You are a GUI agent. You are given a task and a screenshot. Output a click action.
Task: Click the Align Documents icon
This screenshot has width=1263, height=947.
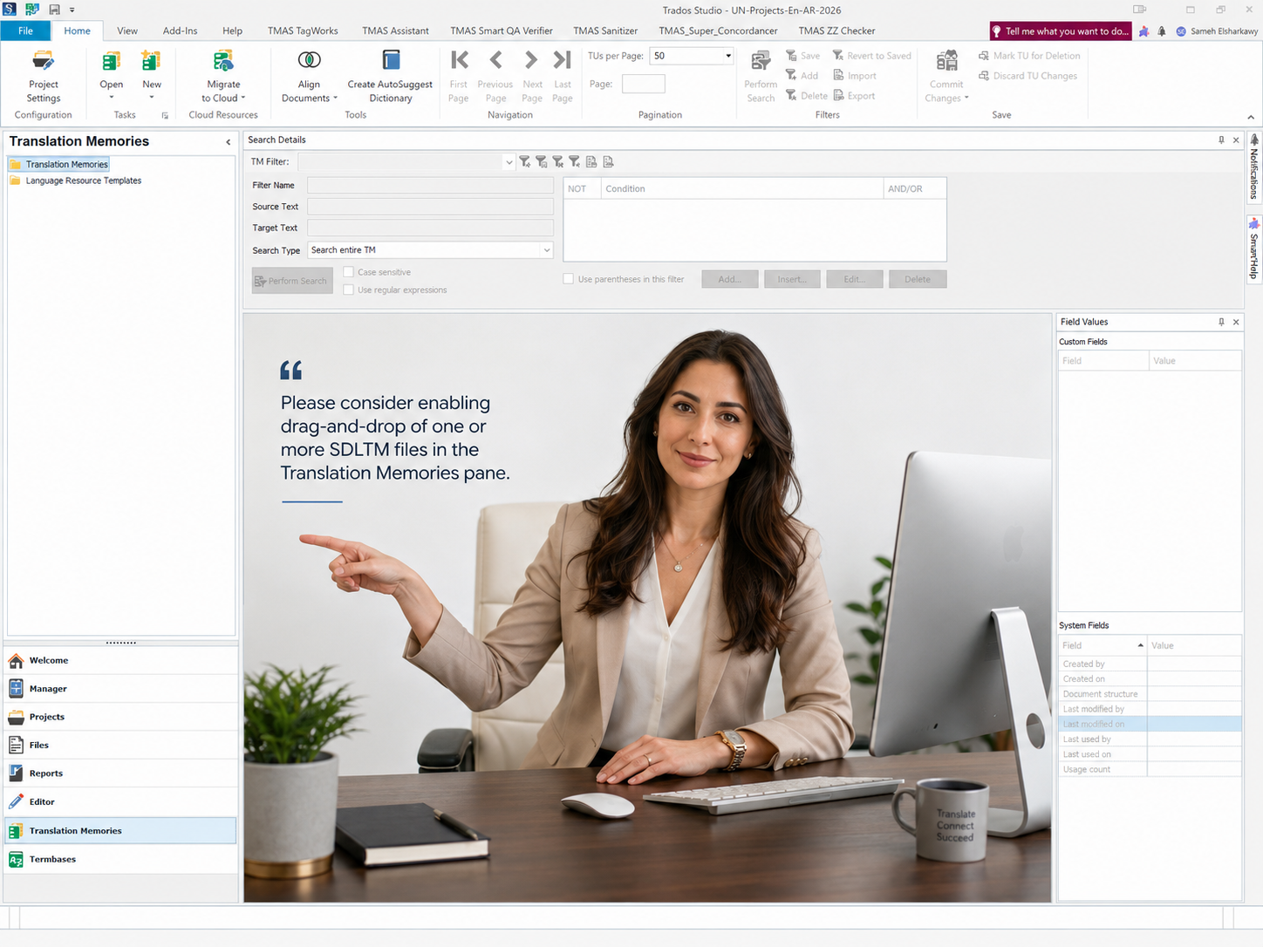(309, 60)
